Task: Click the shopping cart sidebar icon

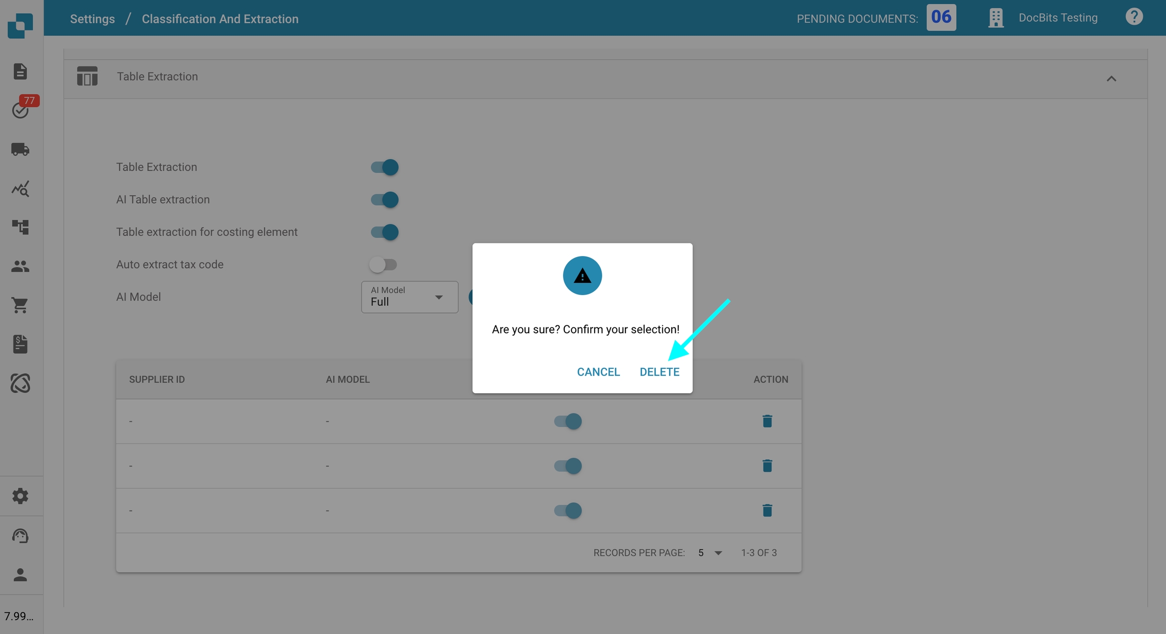Action: [x=20, y=305]
